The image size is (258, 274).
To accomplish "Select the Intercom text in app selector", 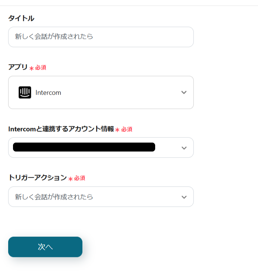I will tap(48, 93).
